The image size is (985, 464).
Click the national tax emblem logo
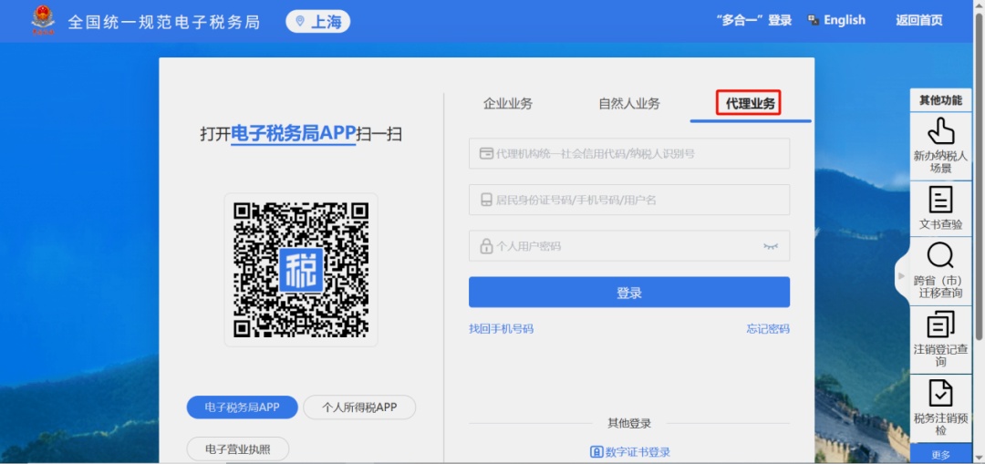click(43, 20)
